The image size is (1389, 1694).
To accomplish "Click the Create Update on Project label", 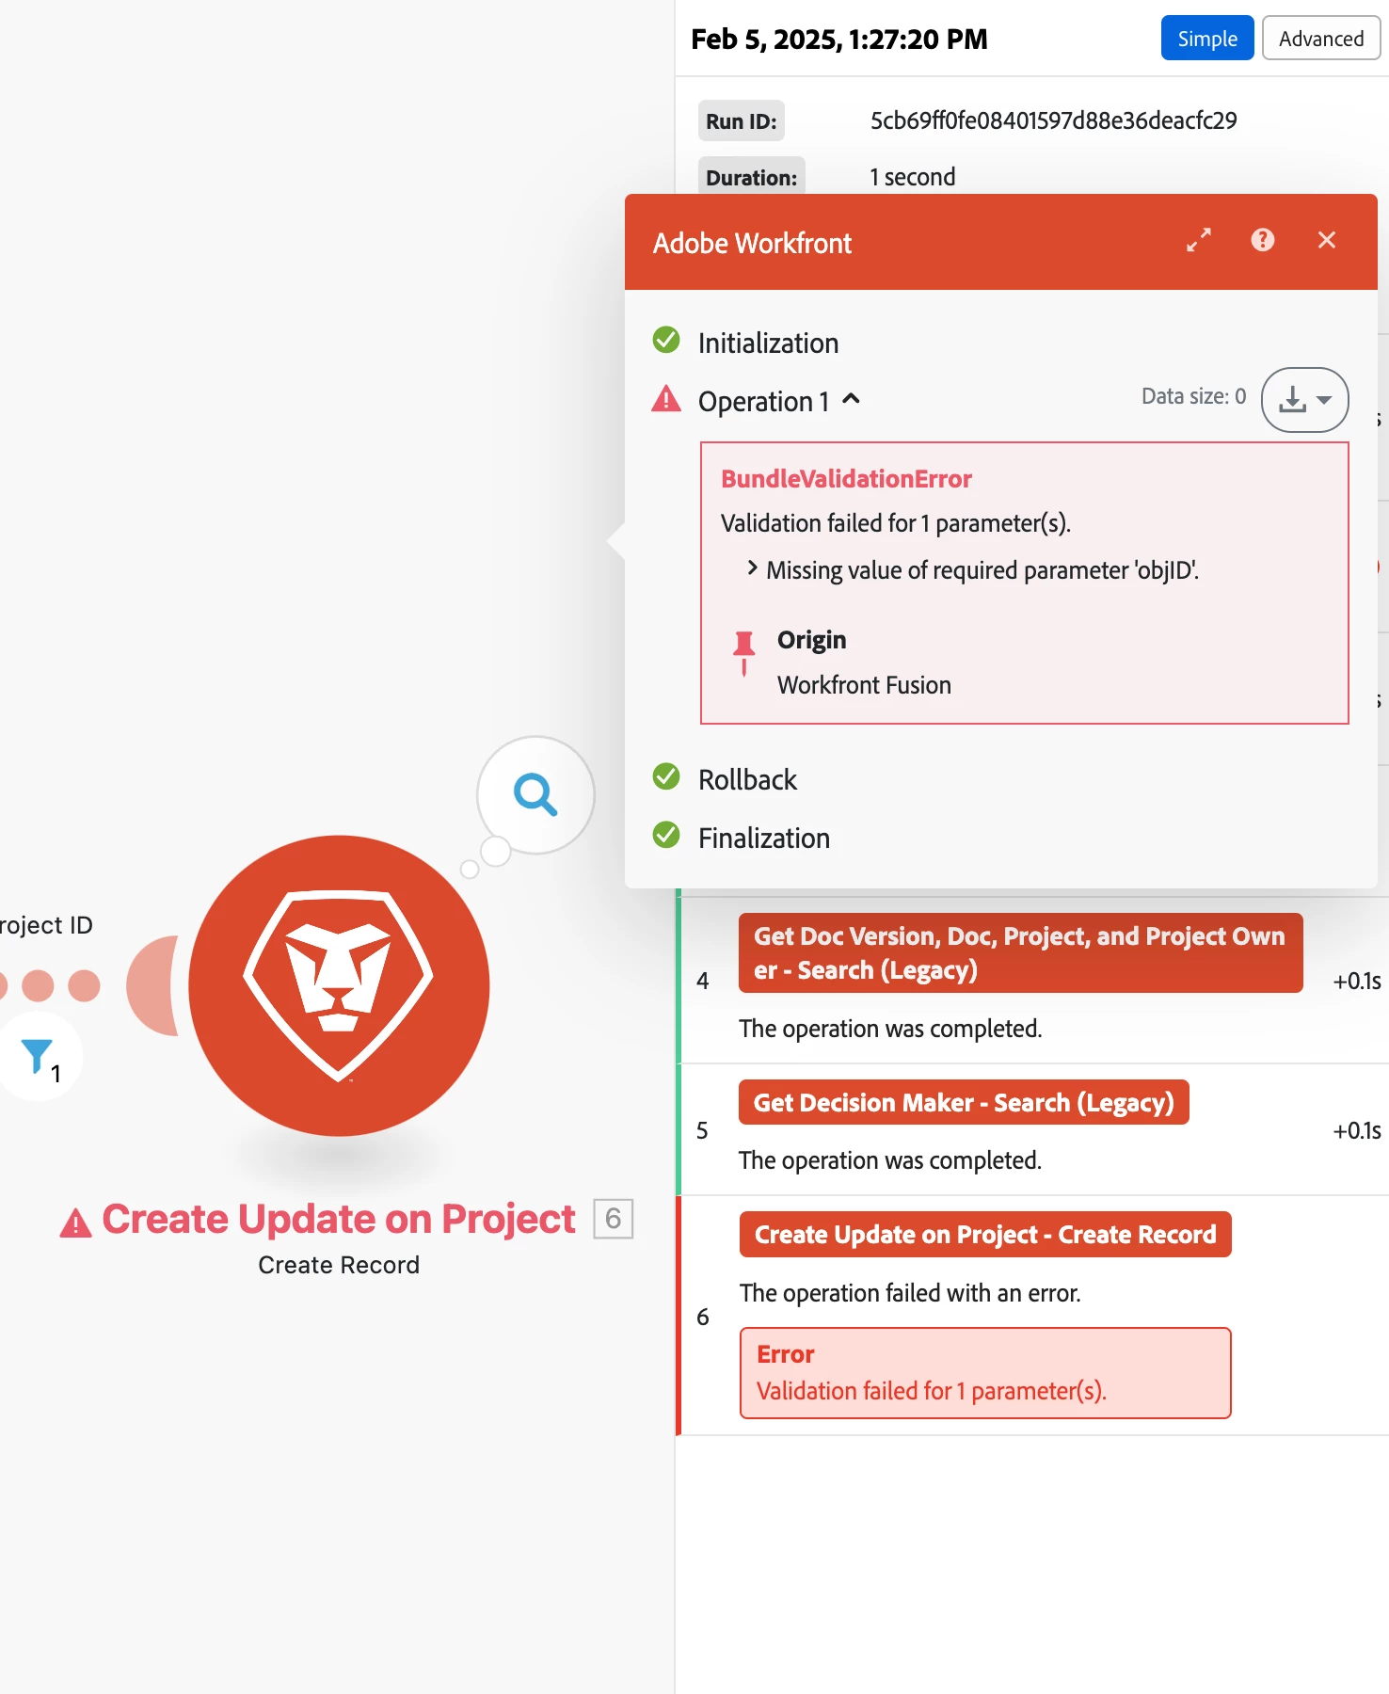I will 338,1219.
